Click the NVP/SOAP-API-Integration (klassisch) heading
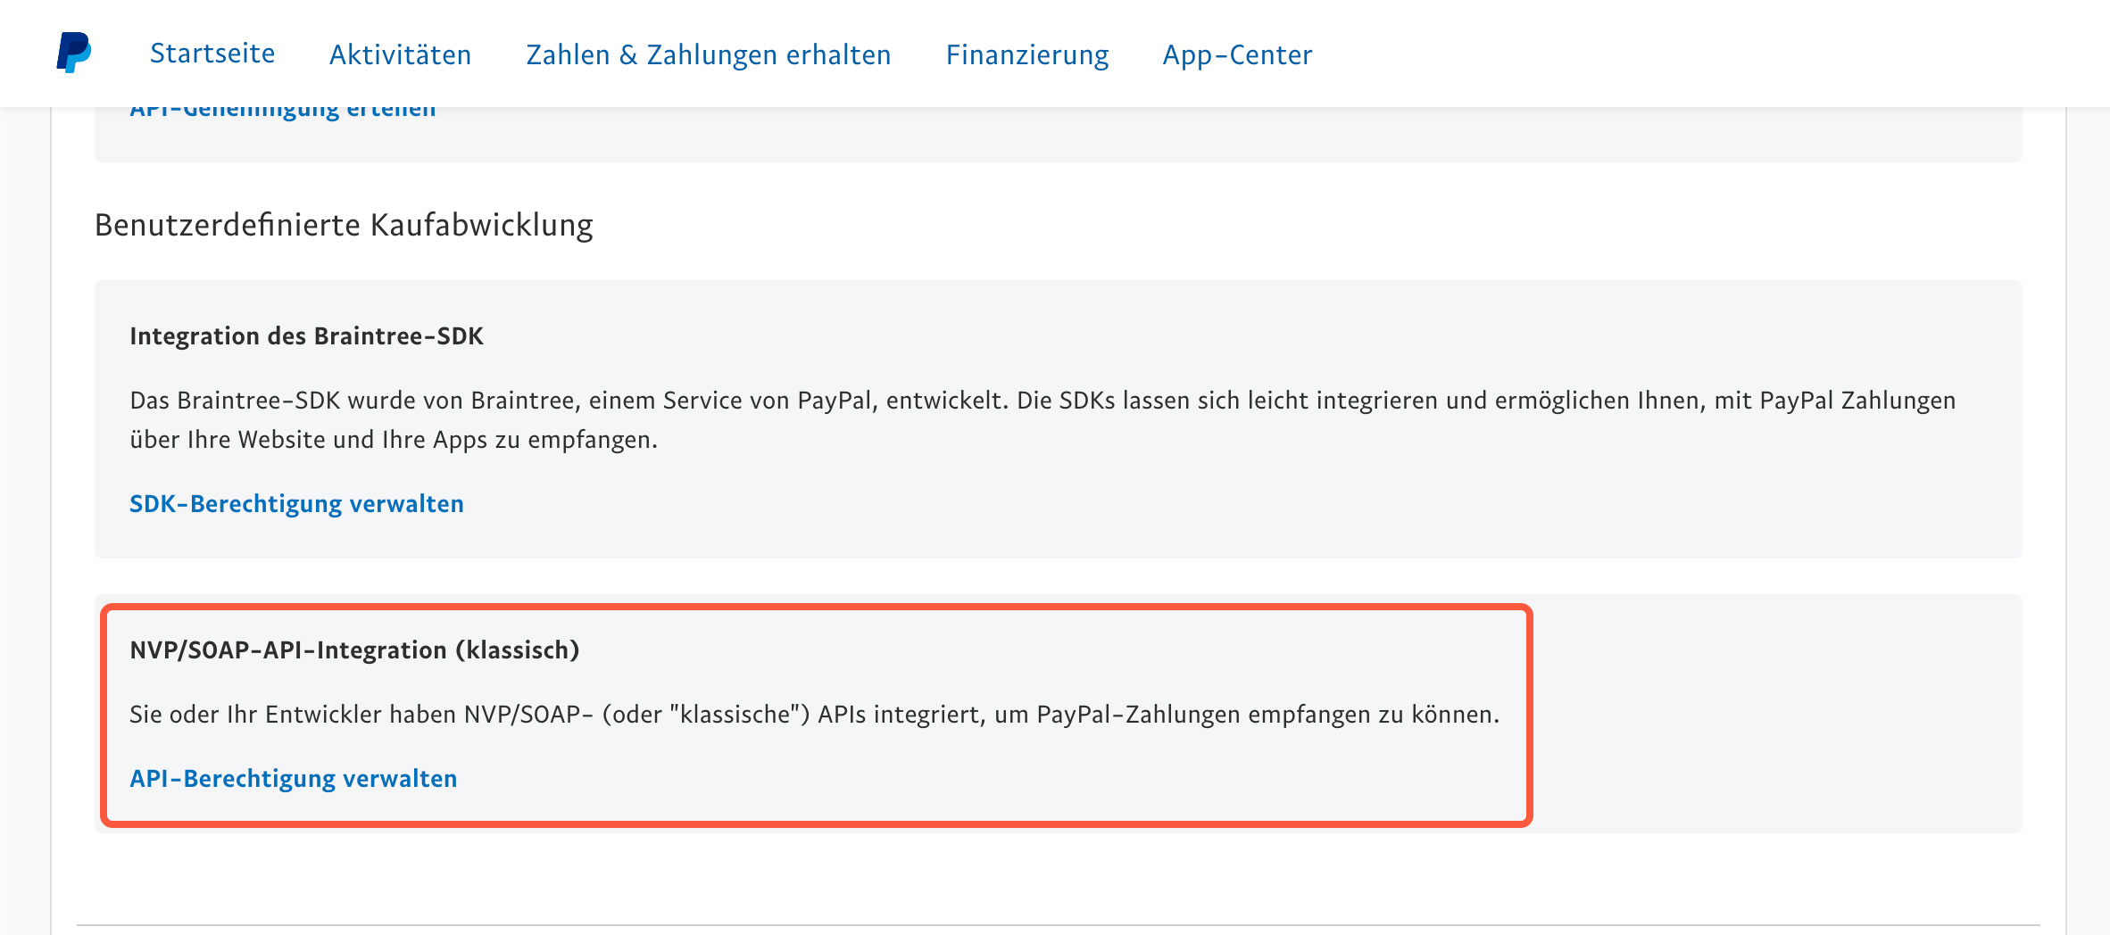The image size is (2110, 935). pos(354,650)
